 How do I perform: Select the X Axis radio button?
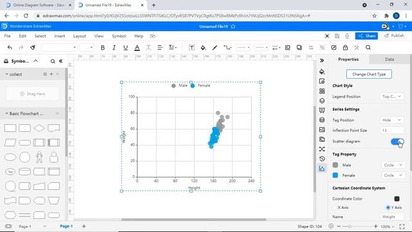point(335,208)
